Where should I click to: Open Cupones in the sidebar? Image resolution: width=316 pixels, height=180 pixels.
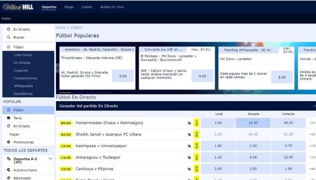[x=21, y=71]
